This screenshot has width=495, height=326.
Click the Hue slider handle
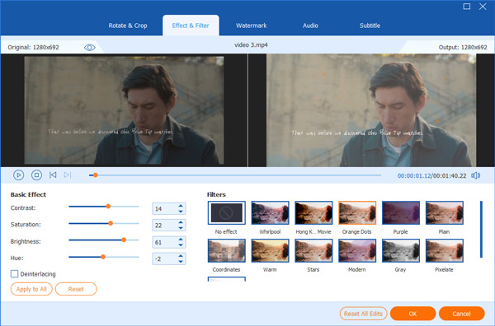click(103, 257)
